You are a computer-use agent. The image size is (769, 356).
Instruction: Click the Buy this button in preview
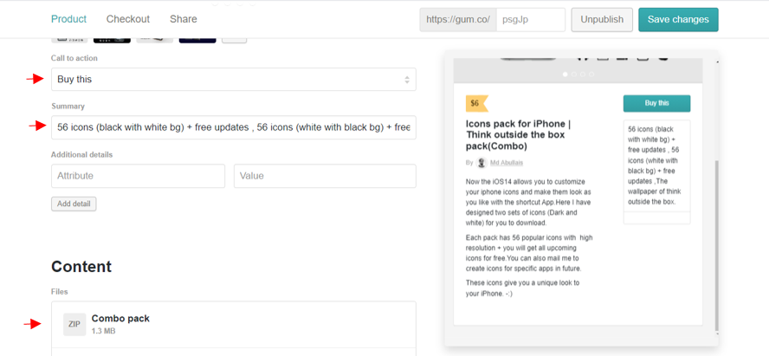(656, 103)
